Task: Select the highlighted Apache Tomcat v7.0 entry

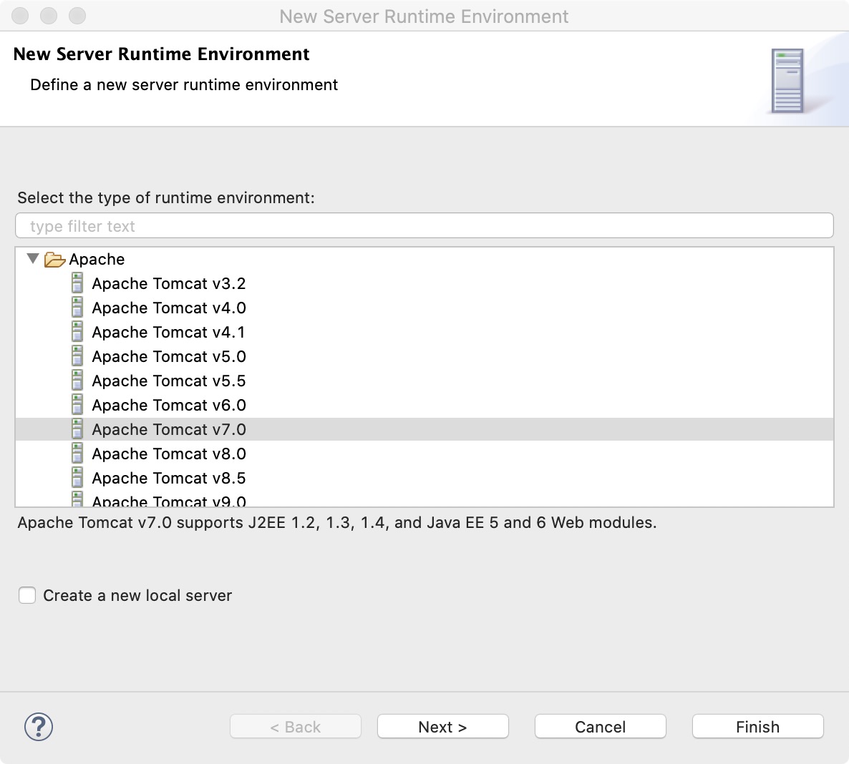Action: (x=424, y=429)
